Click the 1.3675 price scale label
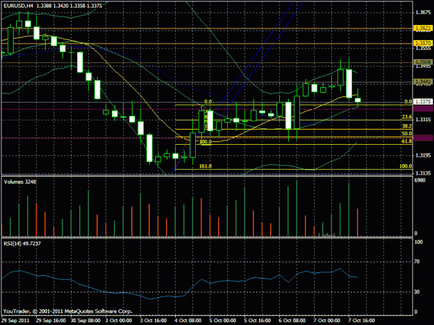The width and height of the screenshot is (434, 325). point(423,12)
